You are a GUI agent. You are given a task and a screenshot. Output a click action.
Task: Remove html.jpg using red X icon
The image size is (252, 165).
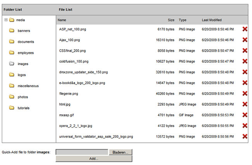(x=245, y=104)
